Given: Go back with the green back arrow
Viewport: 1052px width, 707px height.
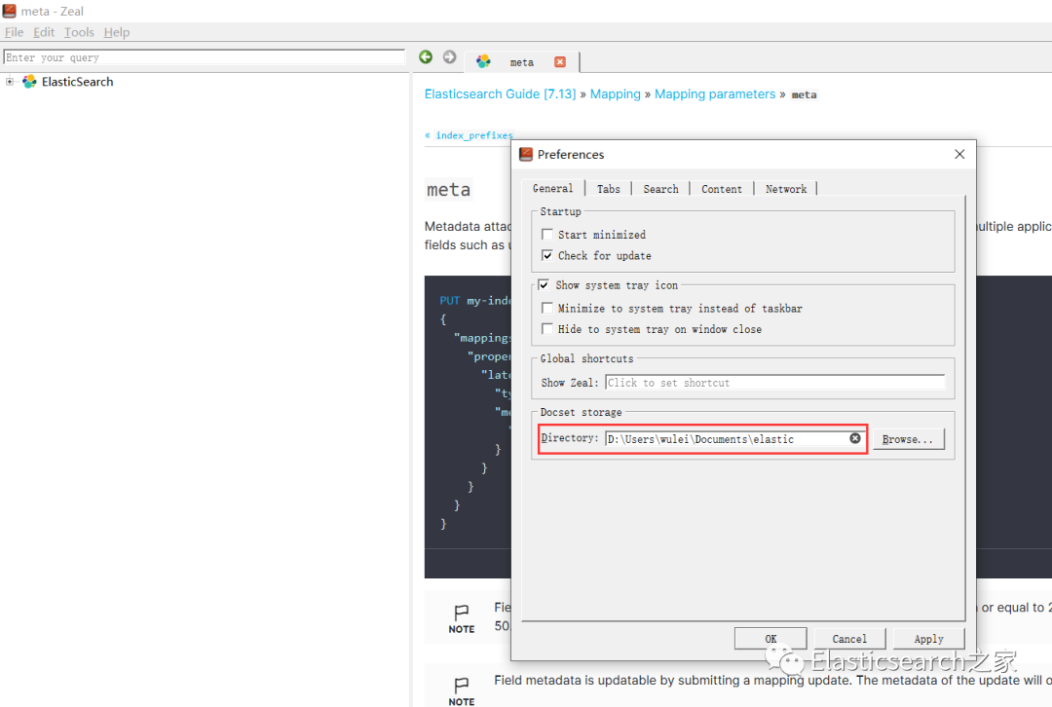Looking at the screenshot, I should coord(426,57).
